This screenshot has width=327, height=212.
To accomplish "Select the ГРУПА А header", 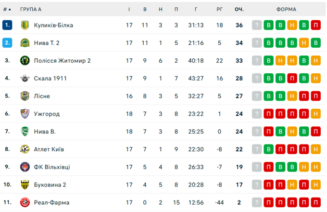I will [31, 9].
